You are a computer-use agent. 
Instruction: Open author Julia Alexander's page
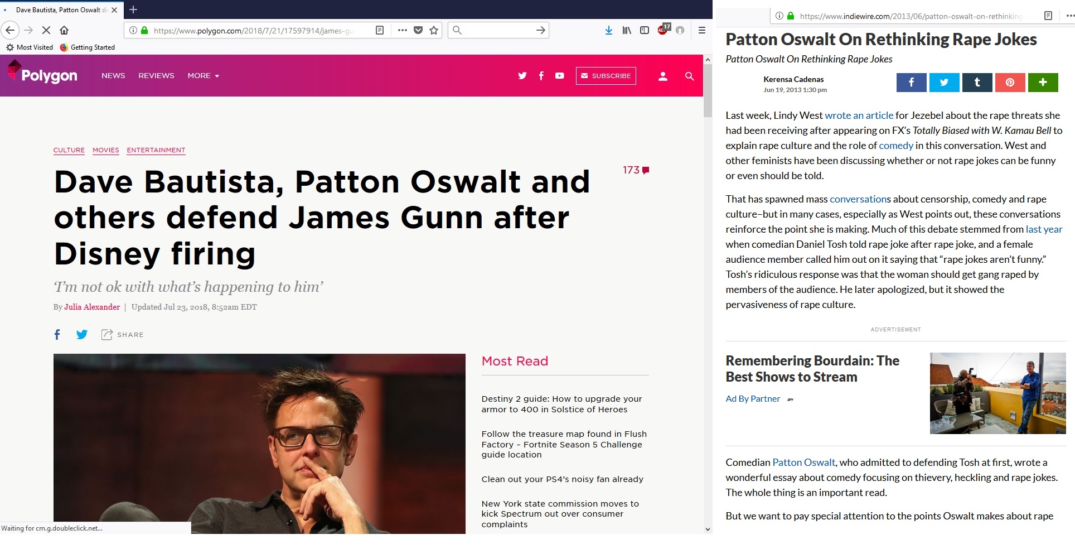coord(92,307)
